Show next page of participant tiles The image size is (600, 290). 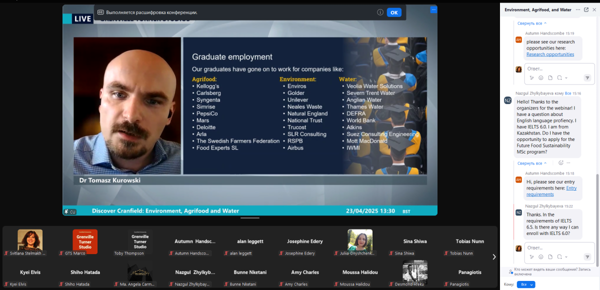point(494,257)
